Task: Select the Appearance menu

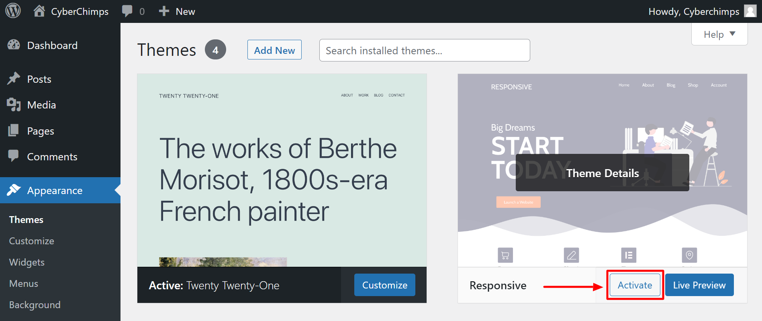Action: (60, 190)
